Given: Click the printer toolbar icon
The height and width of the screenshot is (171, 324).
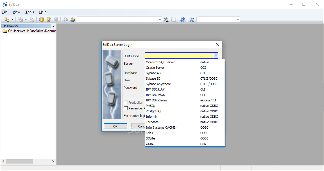Looking at the screenshot, I should pos(65,19).
